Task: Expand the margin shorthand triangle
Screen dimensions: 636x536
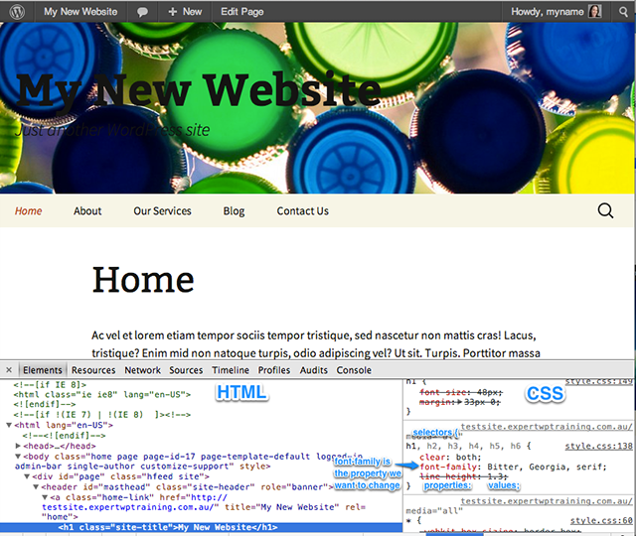Action: coord(459,402)
